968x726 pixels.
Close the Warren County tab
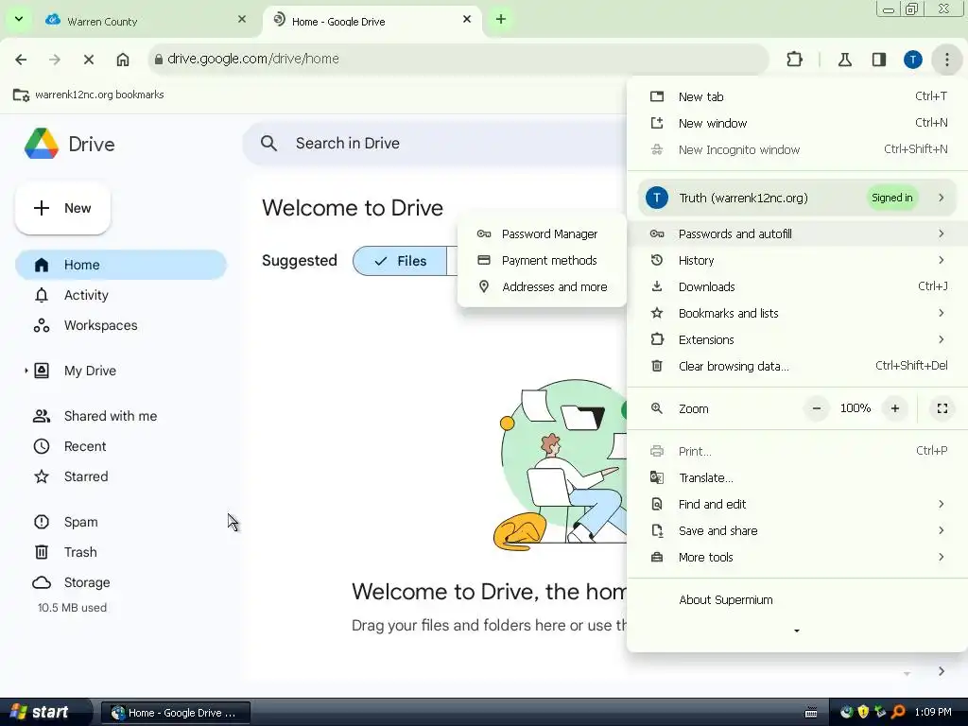pyautogui.click(x=242, y=19)
